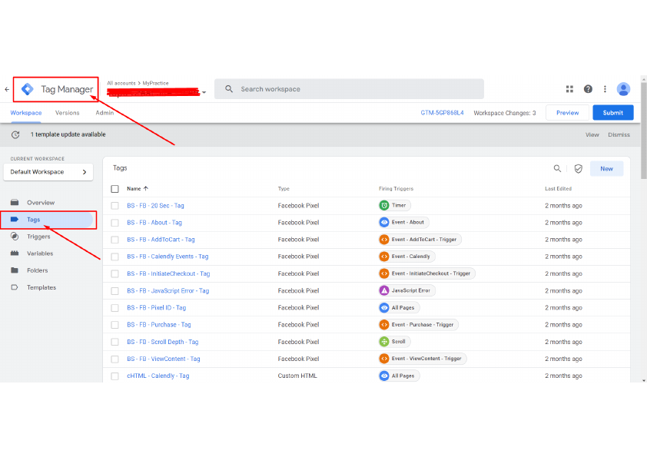Switch to the Workspace tab

(26, 113)
